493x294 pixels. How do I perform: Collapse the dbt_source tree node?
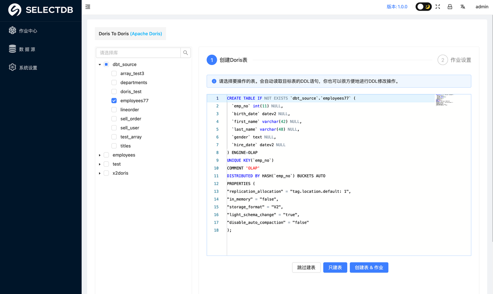pyautogui.click(x=100, y=65)
